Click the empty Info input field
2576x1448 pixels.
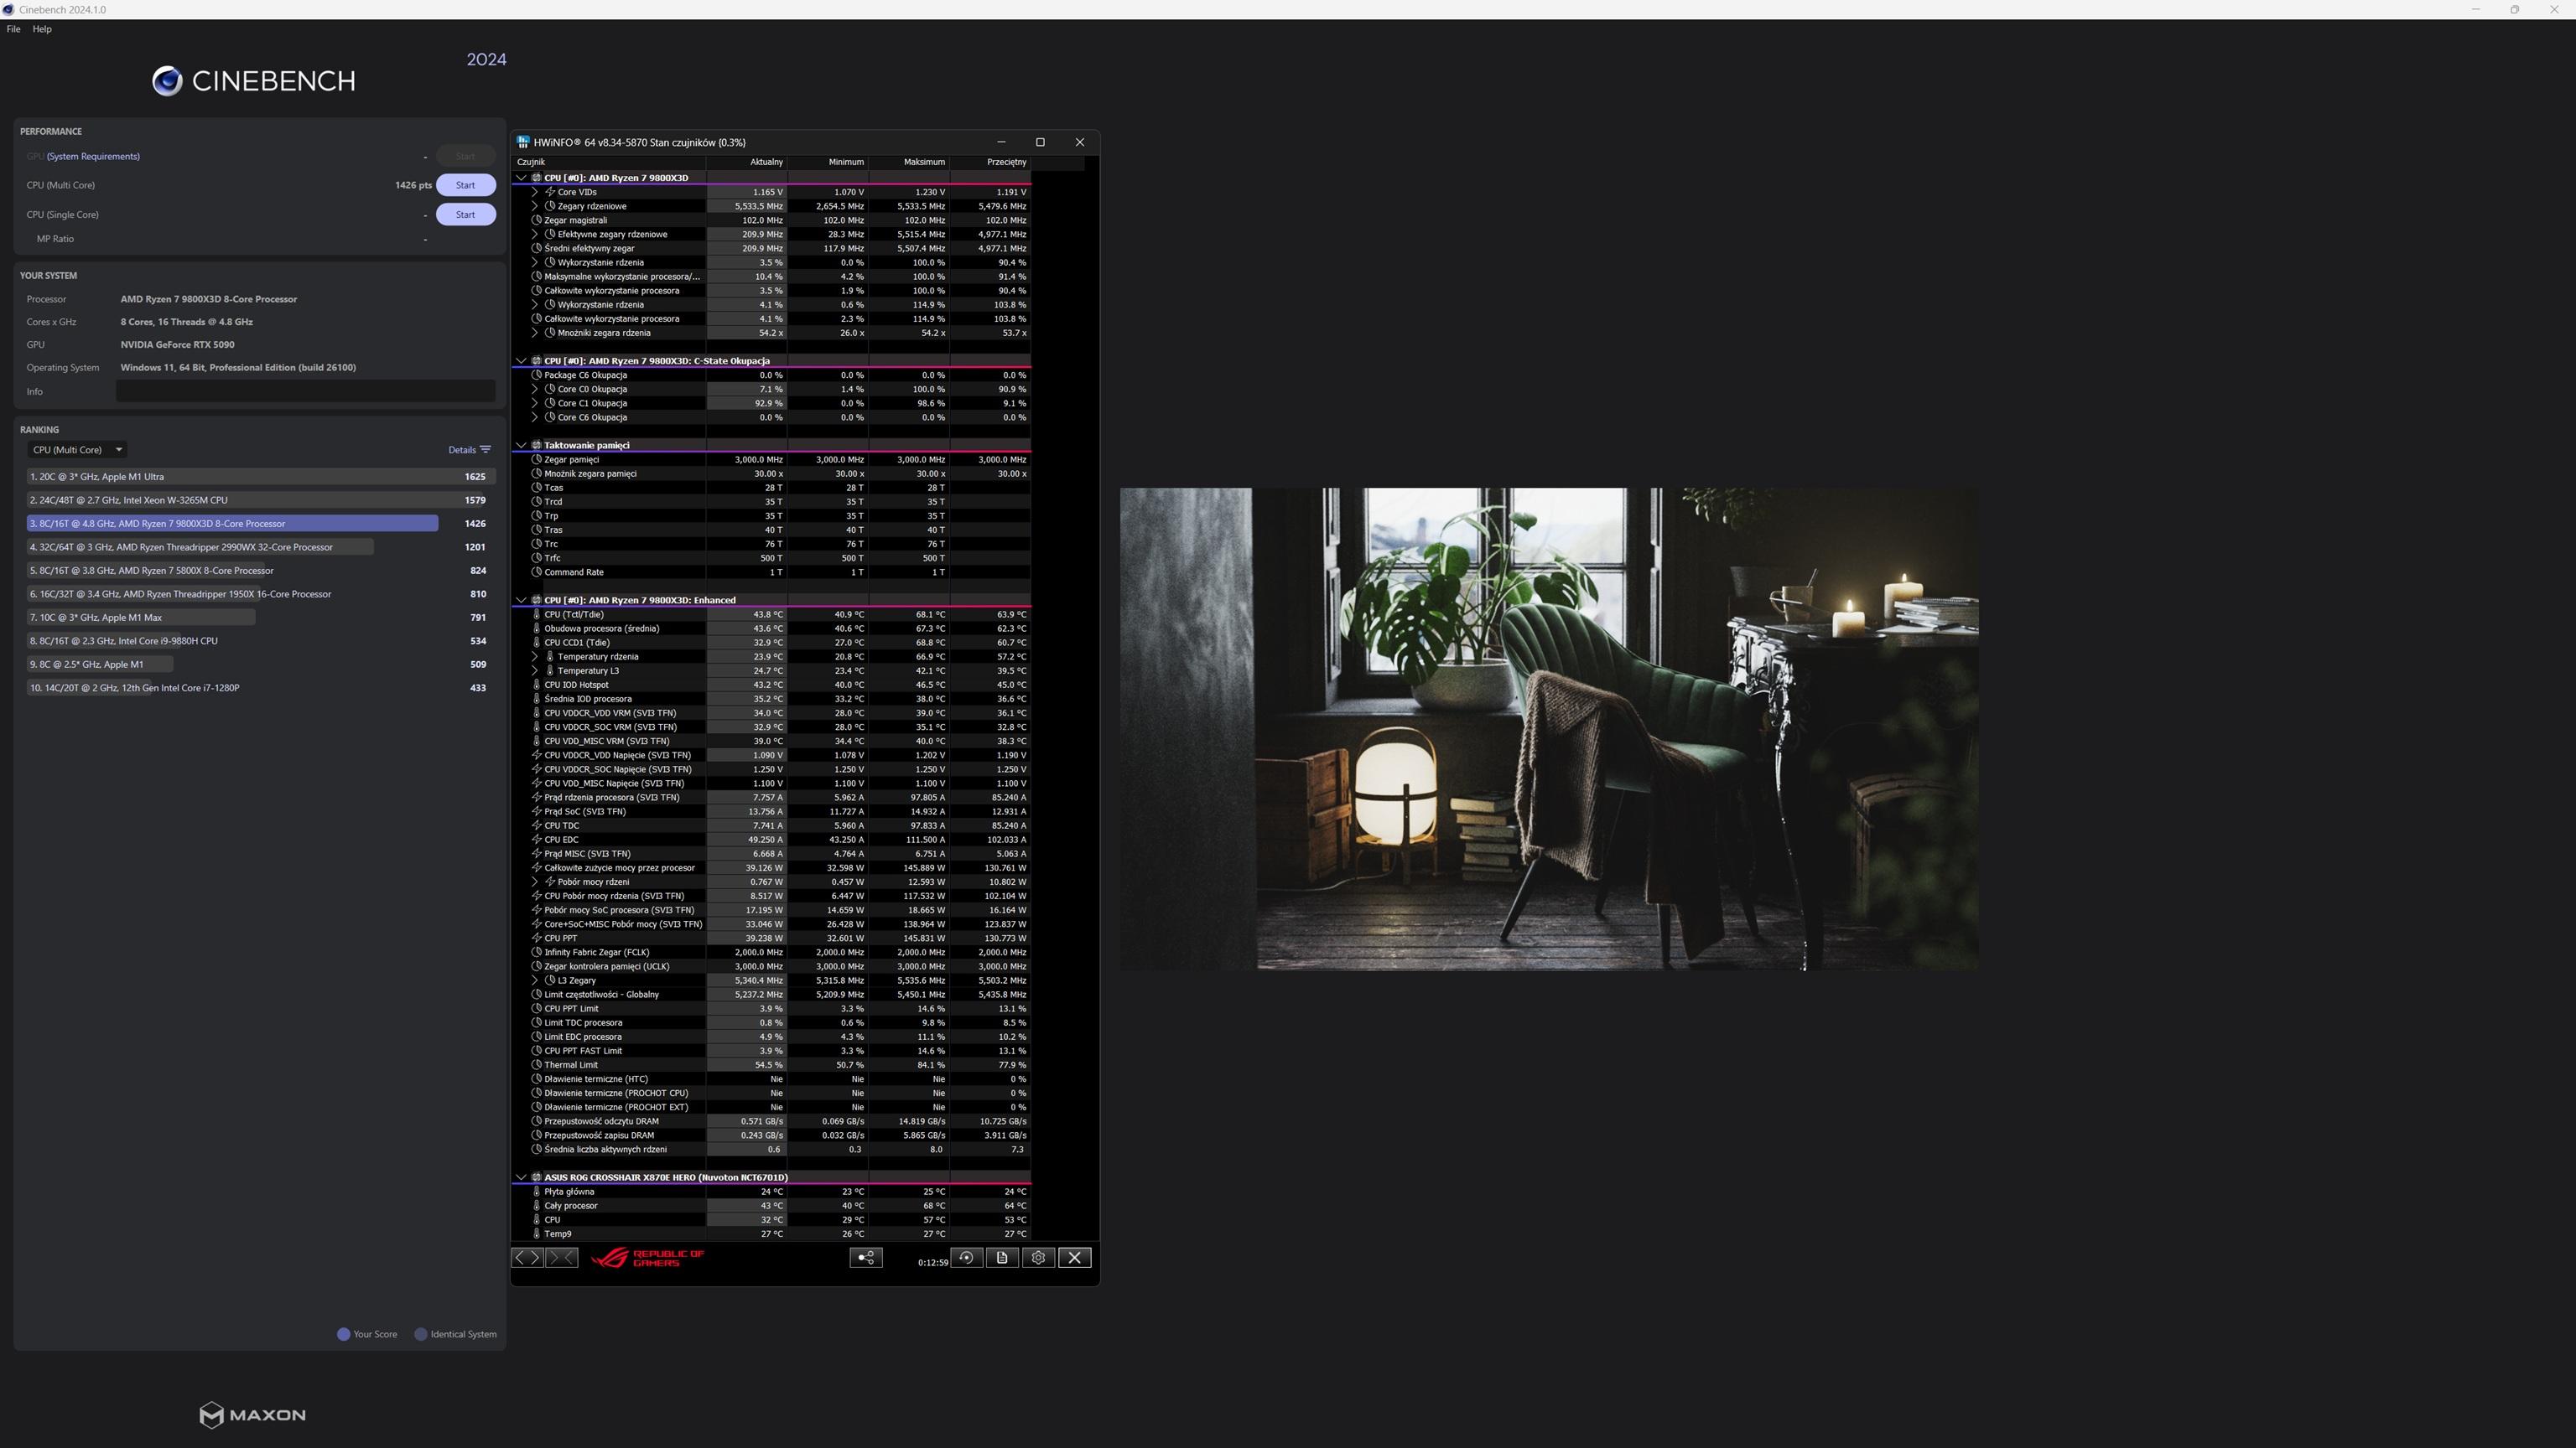(305, 391)
